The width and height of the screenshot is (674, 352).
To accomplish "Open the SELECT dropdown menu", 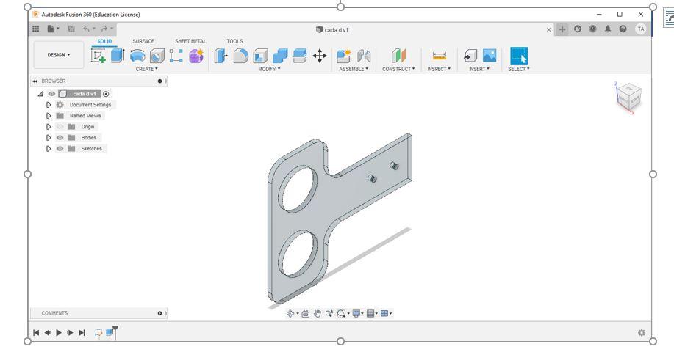I will tap(519, 69).
